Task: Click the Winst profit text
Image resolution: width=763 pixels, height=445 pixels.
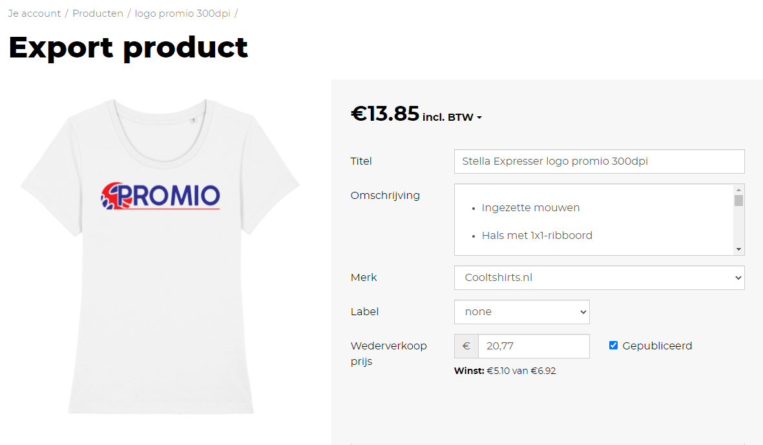Action: pos(505,371)
